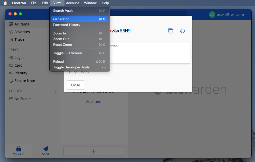This screenshot has width=255, height=162.
Task: Filter by Card icon
Action: 11,65
